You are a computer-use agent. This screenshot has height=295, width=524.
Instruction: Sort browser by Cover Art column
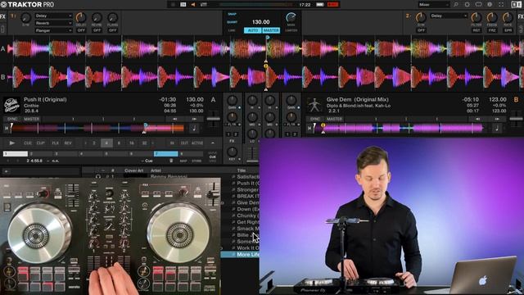134,170
